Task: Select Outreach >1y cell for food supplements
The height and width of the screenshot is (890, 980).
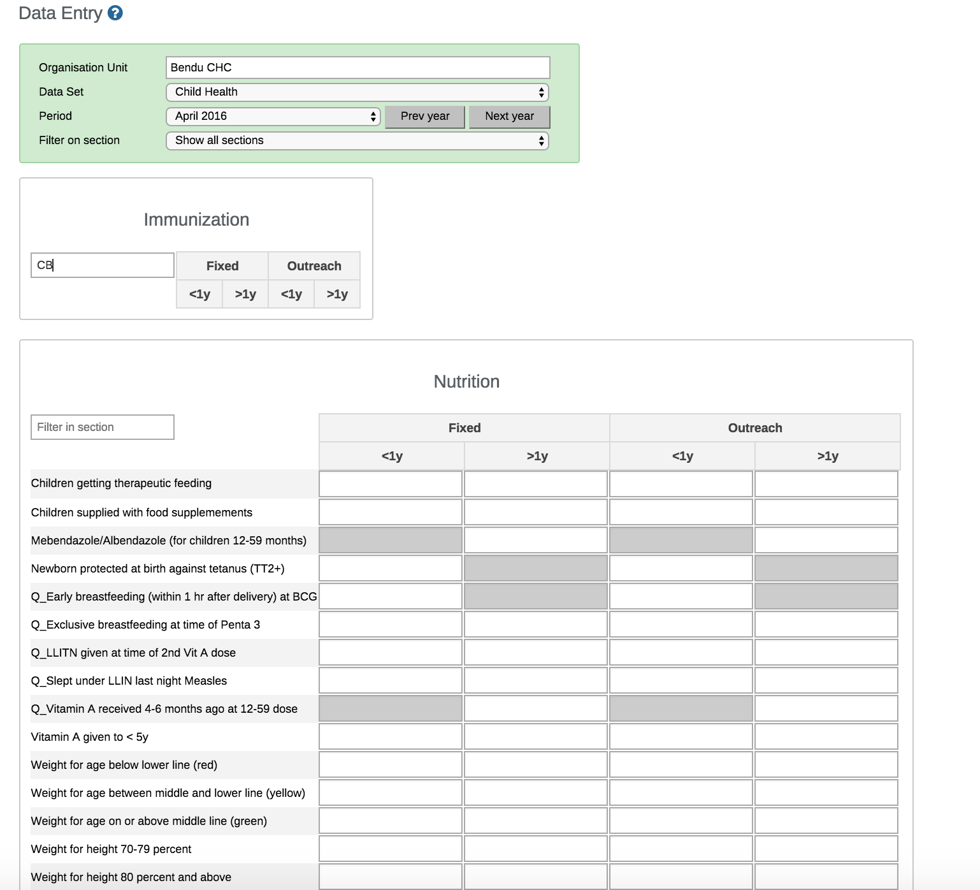Action: click(x=826, y=512)
